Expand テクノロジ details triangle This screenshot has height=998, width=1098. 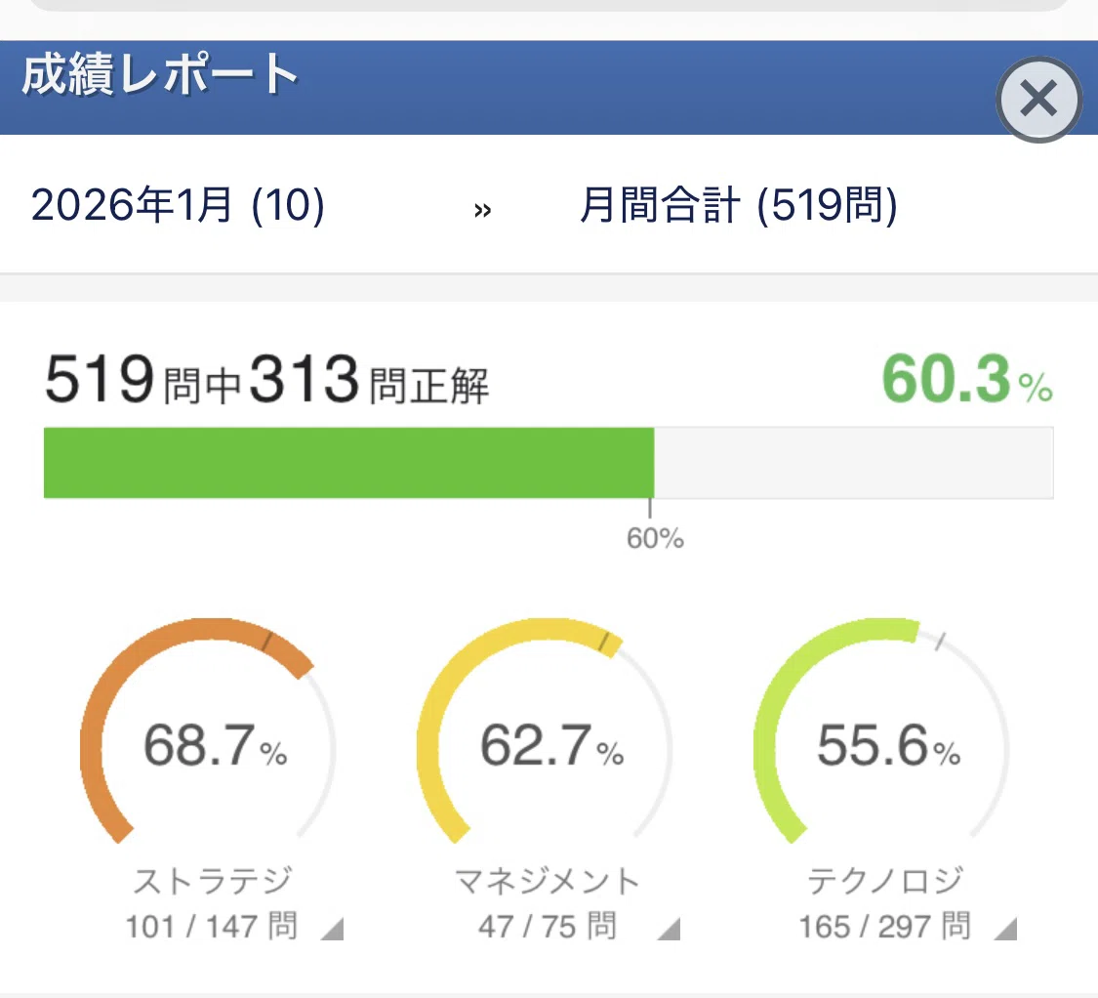(x=1005, y=929)
